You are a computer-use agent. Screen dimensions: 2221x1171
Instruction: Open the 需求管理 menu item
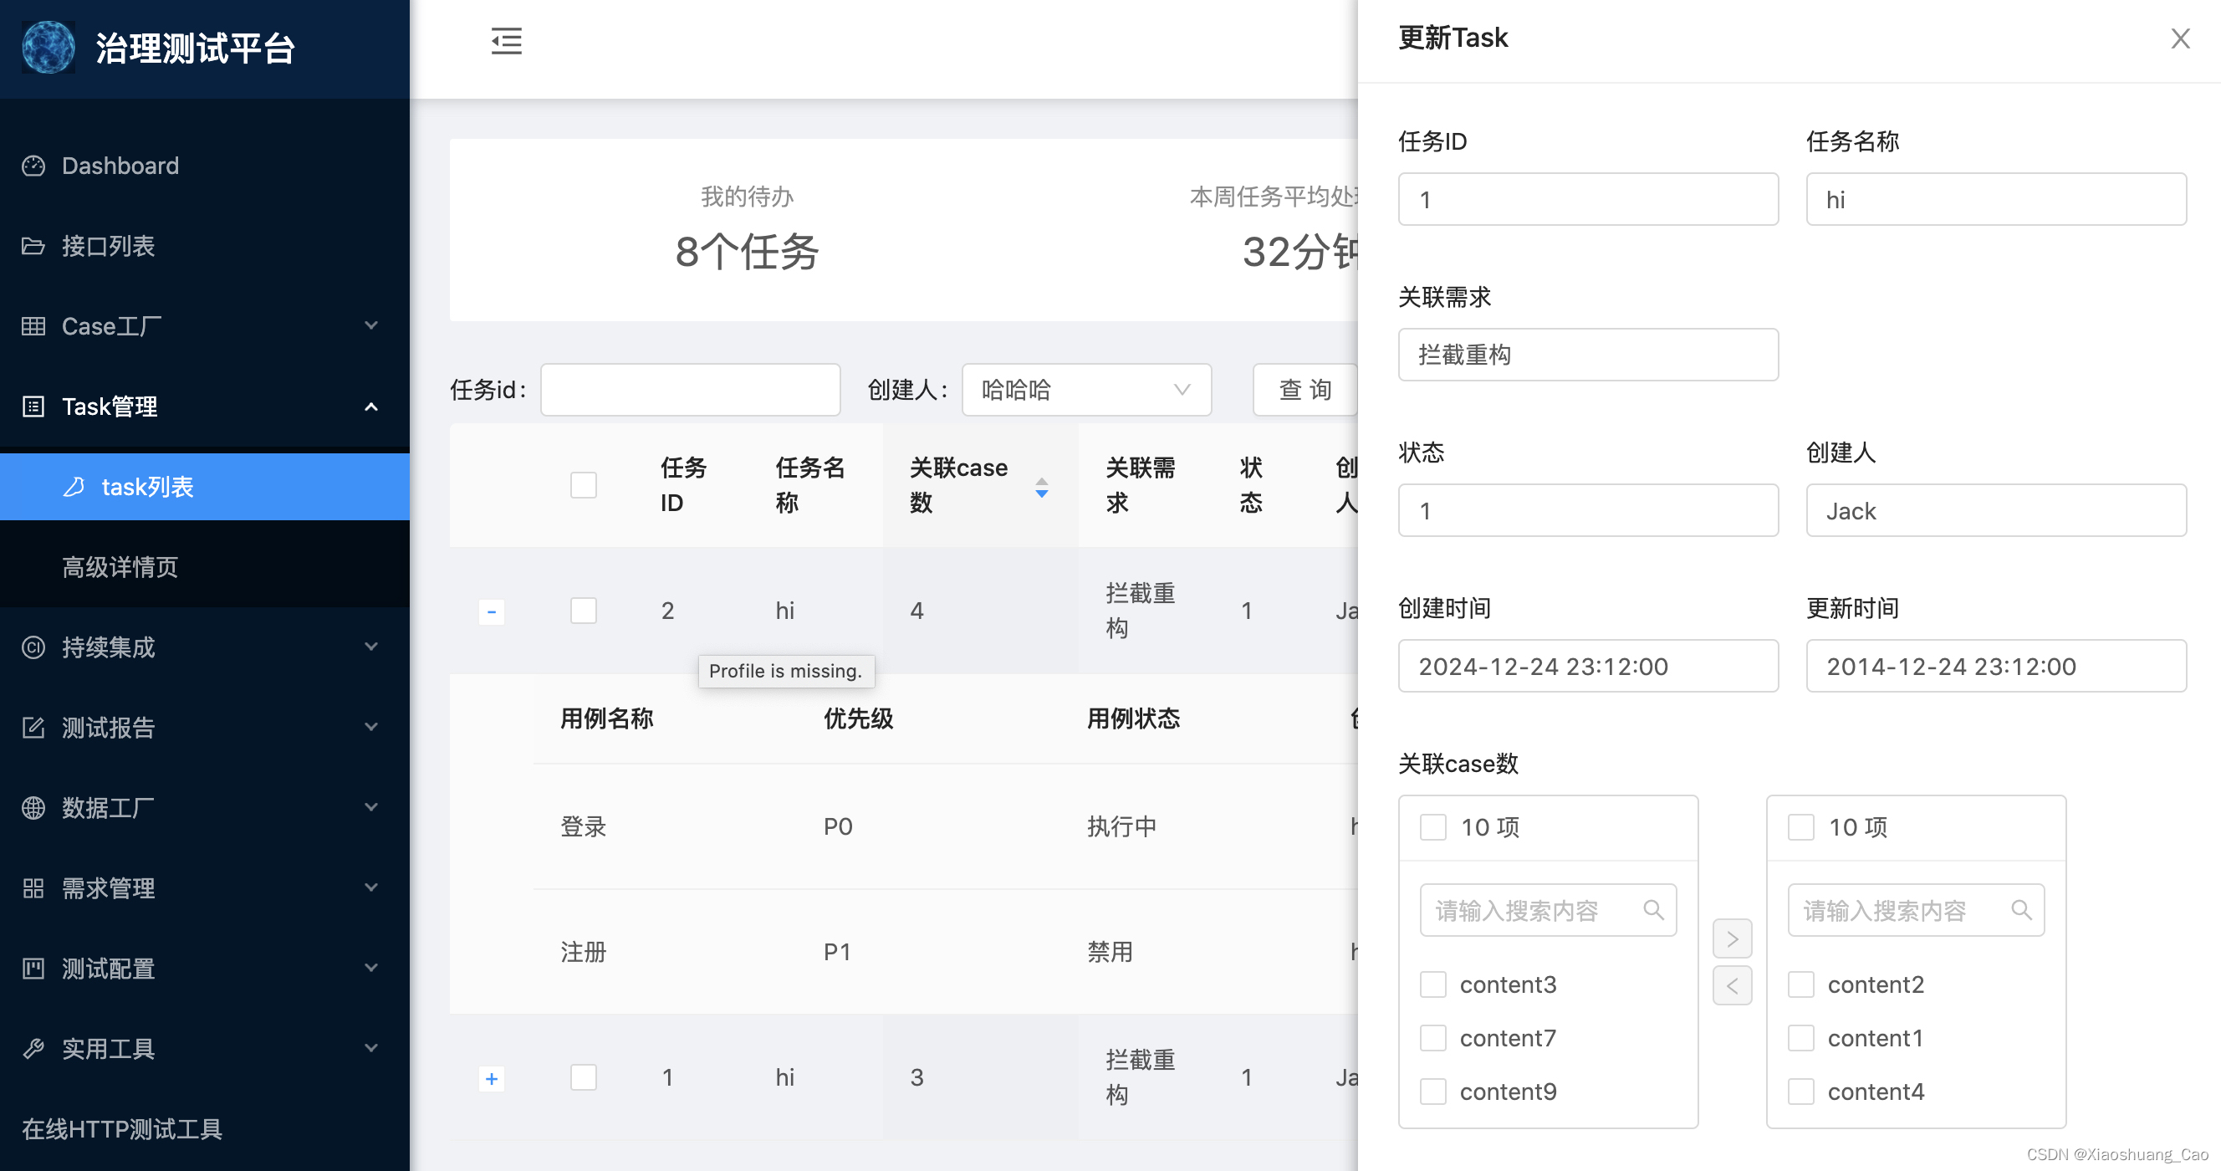(x=204, y=887)
